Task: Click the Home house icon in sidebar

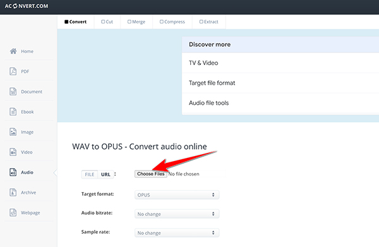Action: [13, 51]
